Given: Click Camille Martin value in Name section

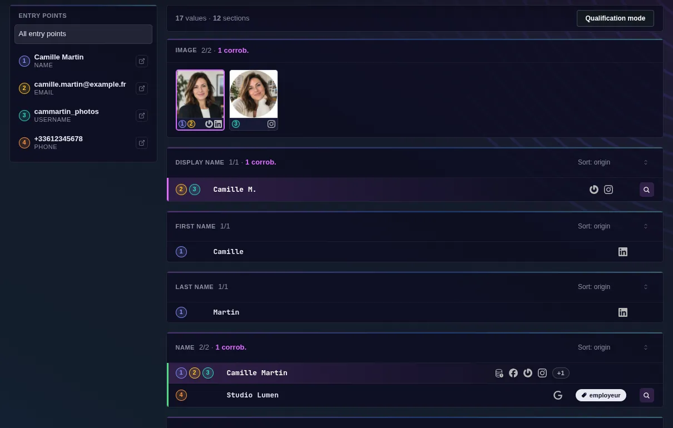Looking at the screenshot, I should pos(257,373).
